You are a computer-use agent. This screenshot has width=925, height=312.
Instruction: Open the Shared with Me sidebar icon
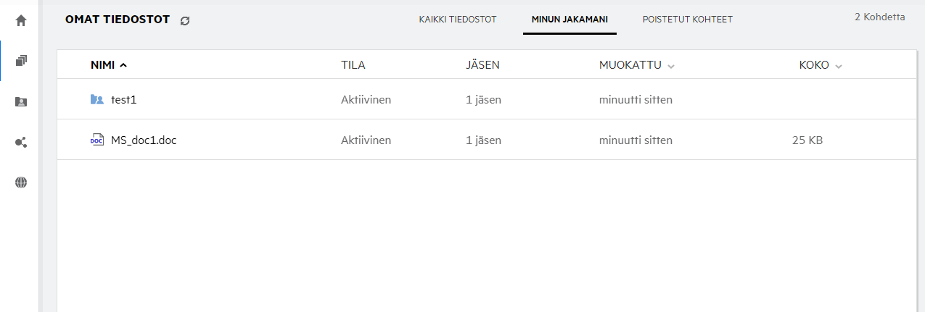(21, 102)
